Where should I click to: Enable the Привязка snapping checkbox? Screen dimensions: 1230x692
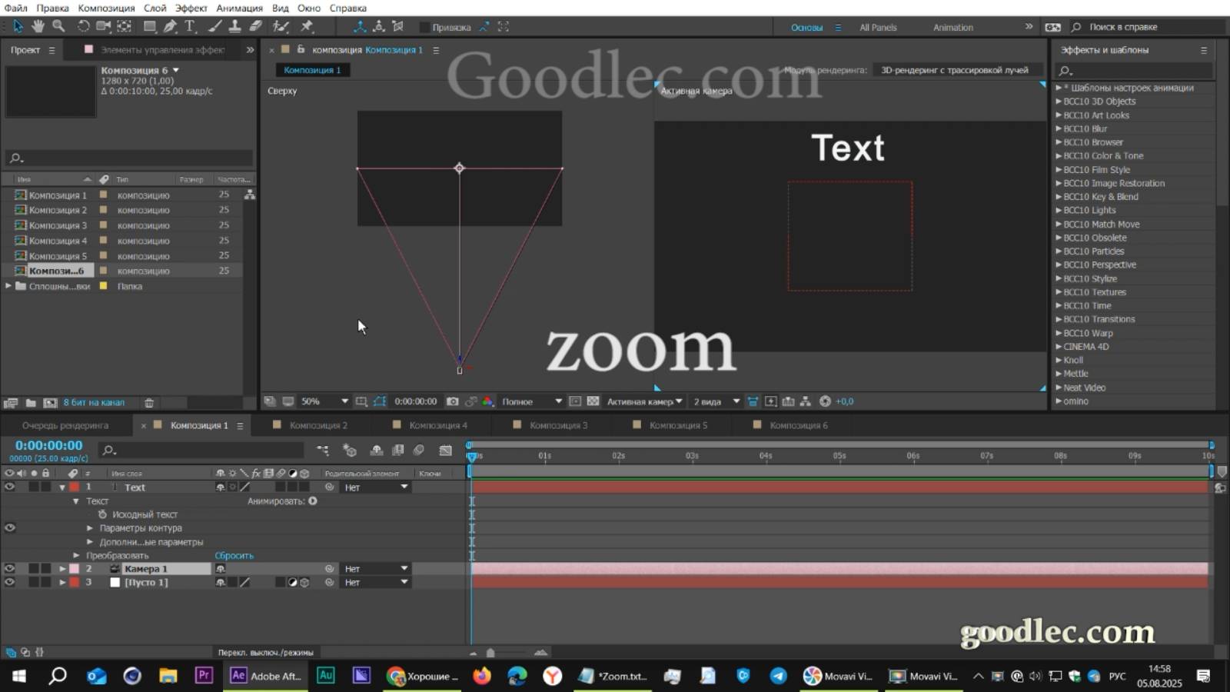click(425, 27)
